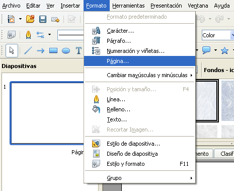Click the Redo icon

(219, 19)
